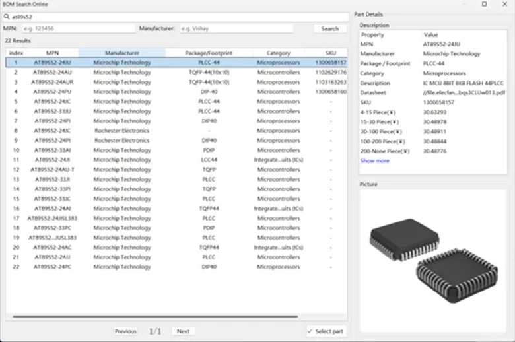Close the BOM Search Online window
Viewport: 515px width, 342px height.
click(504, 4)
